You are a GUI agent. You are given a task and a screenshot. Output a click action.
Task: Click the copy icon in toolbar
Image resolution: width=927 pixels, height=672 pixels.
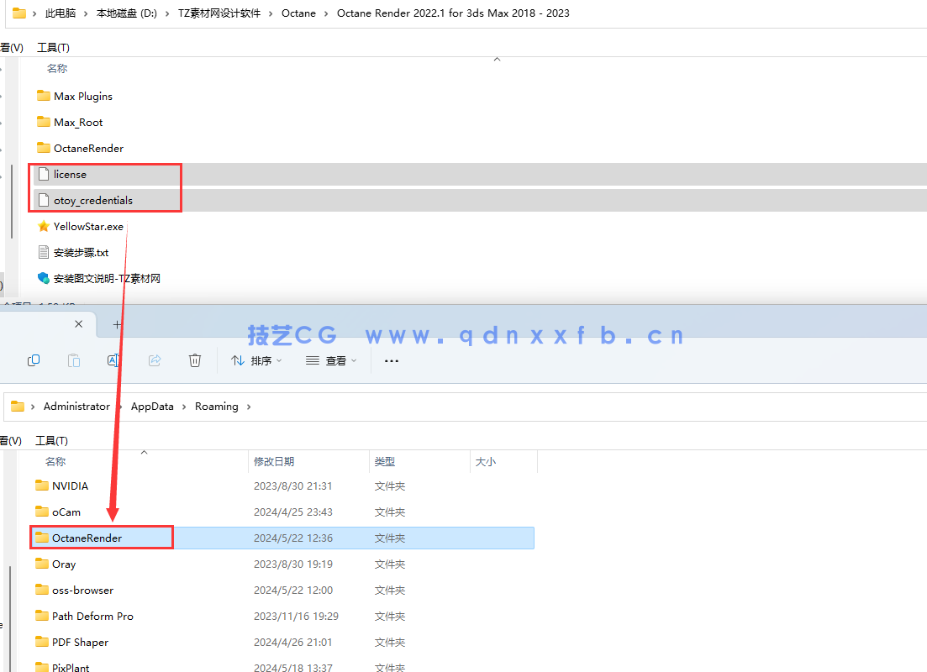pyautogui.click(x=34, y=360)
